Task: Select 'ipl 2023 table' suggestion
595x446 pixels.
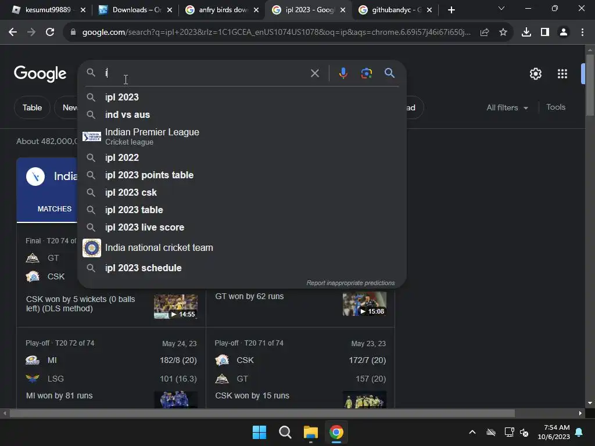Action: click(242, 210)
